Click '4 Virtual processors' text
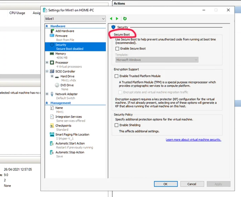Viewport: 241px width, 197px height. [x=69, y=66]
